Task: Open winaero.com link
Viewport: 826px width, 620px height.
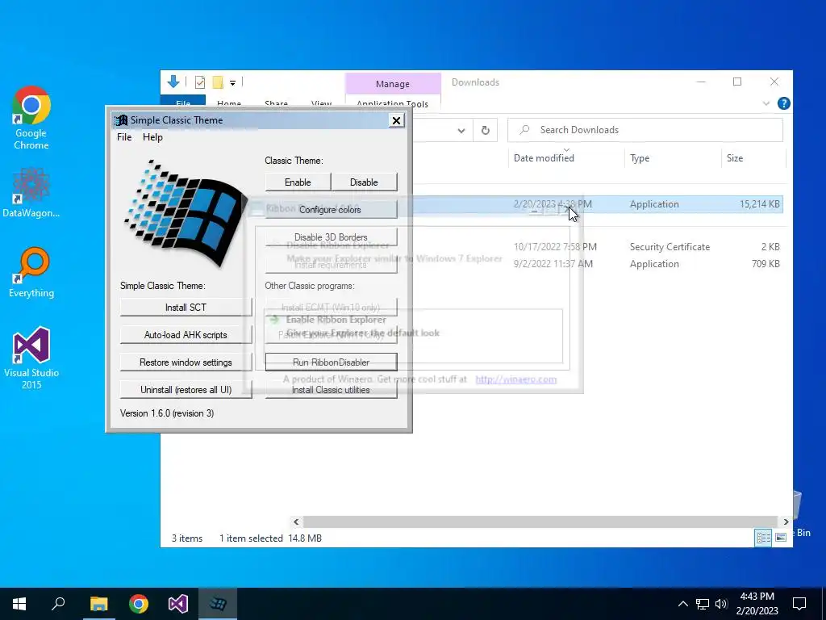Action: 515,379
